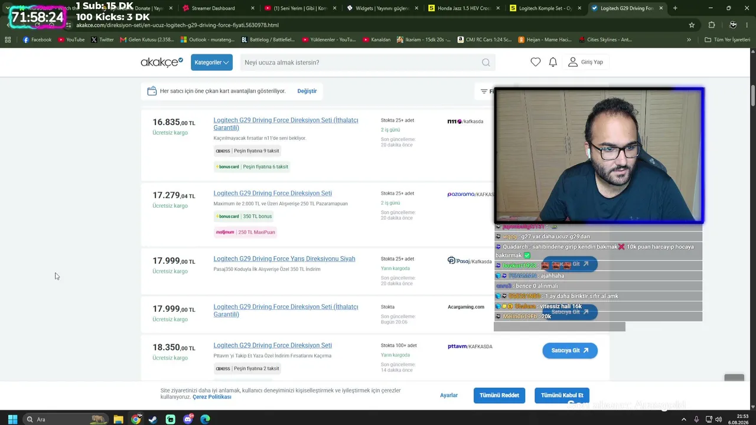756x425 pixels.
Task: Click the scroll-to-top button
Action: click(x=734, y=378)
